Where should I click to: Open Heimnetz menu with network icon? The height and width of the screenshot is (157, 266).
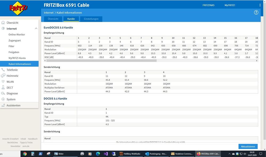click(x=12, y=76)
